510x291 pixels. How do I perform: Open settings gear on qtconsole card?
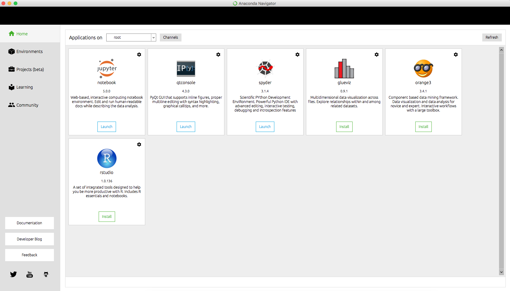tap(218, 55)
